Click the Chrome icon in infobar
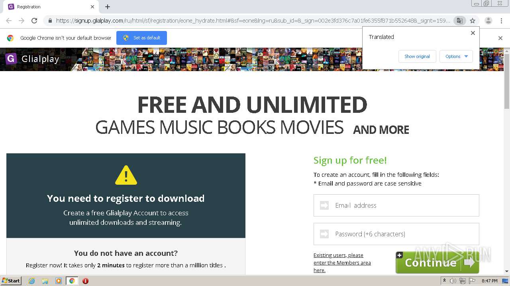Screen dimensions: 510x286 (10, 38)
